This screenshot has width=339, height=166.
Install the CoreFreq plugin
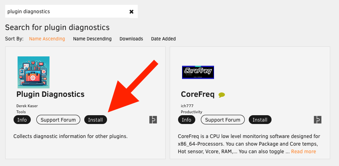[x=260, y=120]
